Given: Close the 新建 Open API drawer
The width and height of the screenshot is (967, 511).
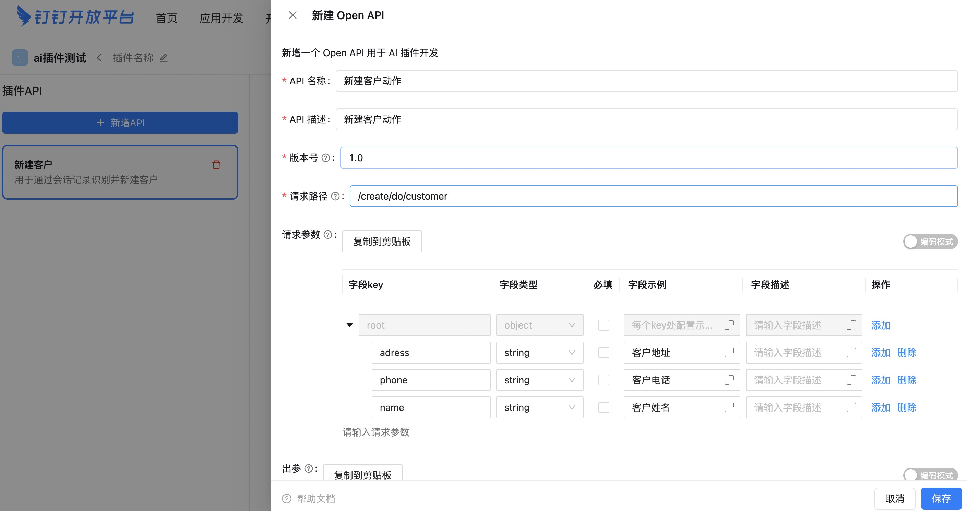Looking at the screenshot, I should tap(293, 15).
